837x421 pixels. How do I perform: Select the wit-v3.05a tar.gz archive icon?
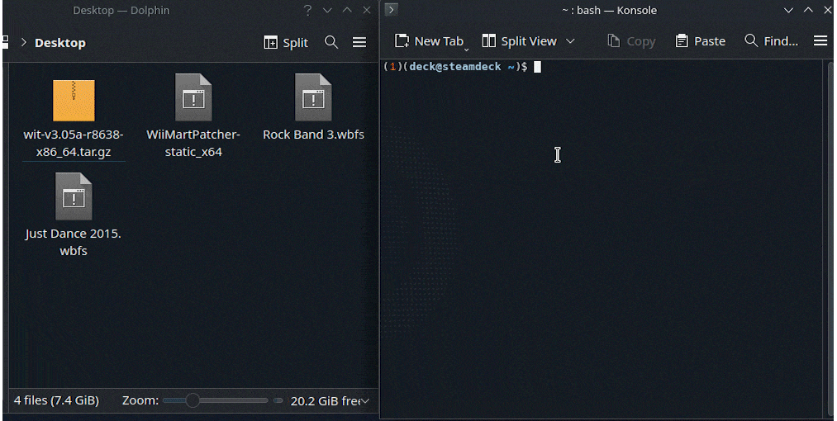point(74,101)
